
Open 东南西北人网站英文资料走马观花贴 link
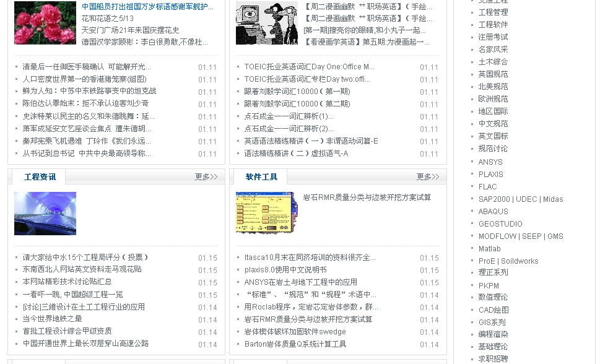click(x=82, y=269)
